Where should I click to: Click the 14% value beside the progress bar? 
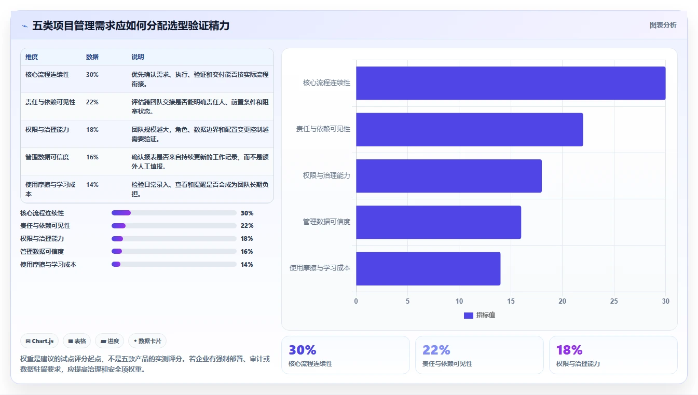[x=247, y=265]
